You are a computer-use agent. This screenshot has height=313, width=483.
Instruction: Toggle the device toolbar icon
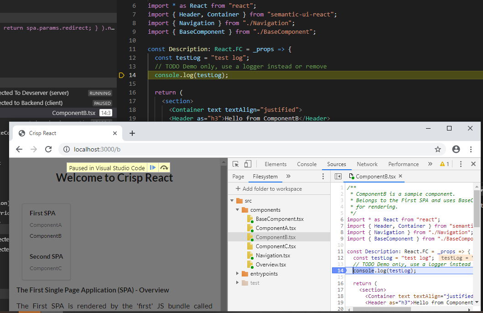[248, 164]
